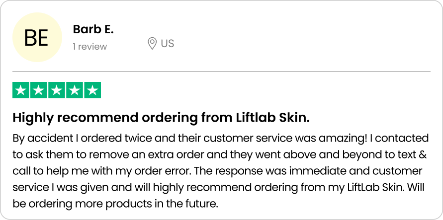Select the first rating star
The width and height of the screenshot is (443, 220).
20,90
